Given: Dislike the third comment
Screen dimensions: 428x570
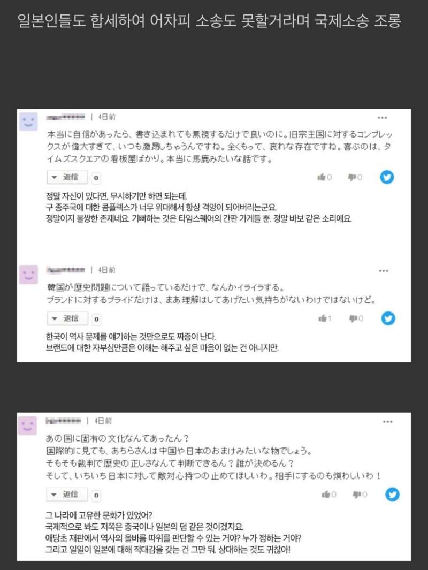Looking at the screenshot, I should tap(356, 495).
